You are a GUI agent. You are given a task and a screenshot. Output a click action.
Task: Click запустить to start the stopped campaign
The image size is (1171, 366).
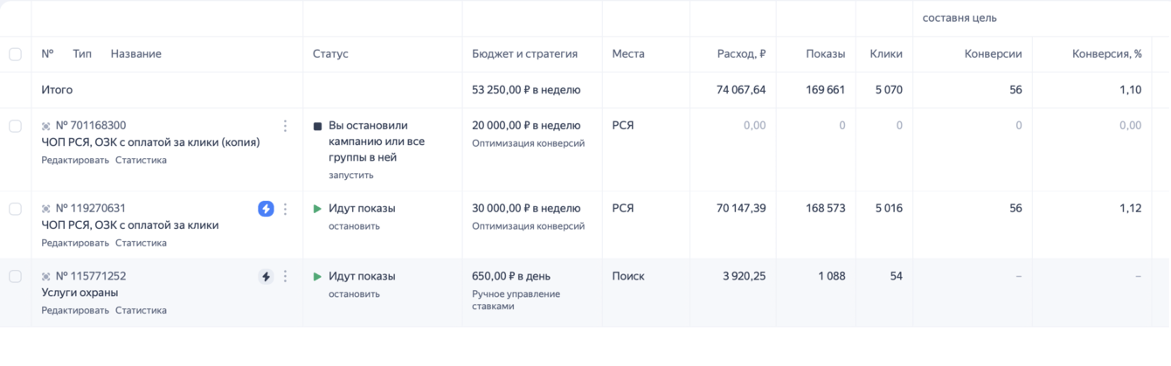pos(350,176)
